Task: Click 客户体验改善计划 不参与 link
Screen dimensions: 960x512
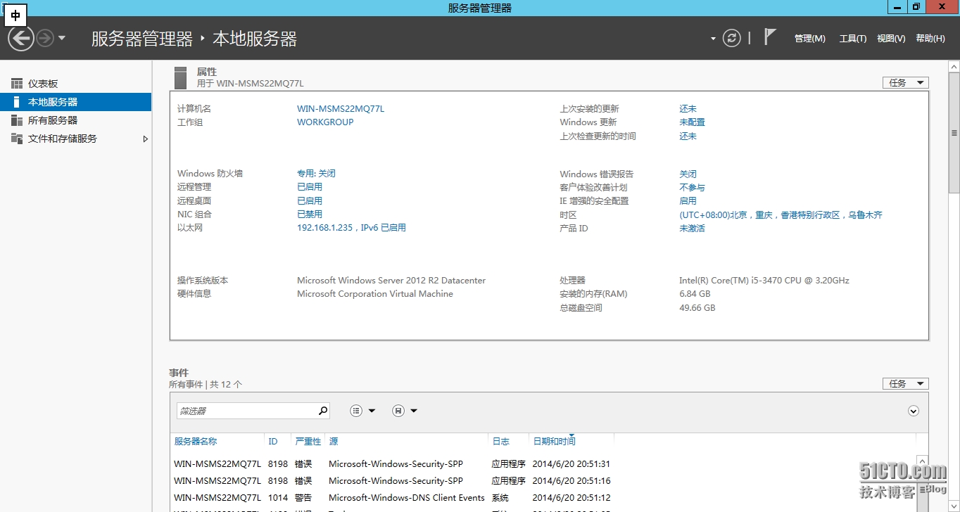Action: tap(692, 188)
